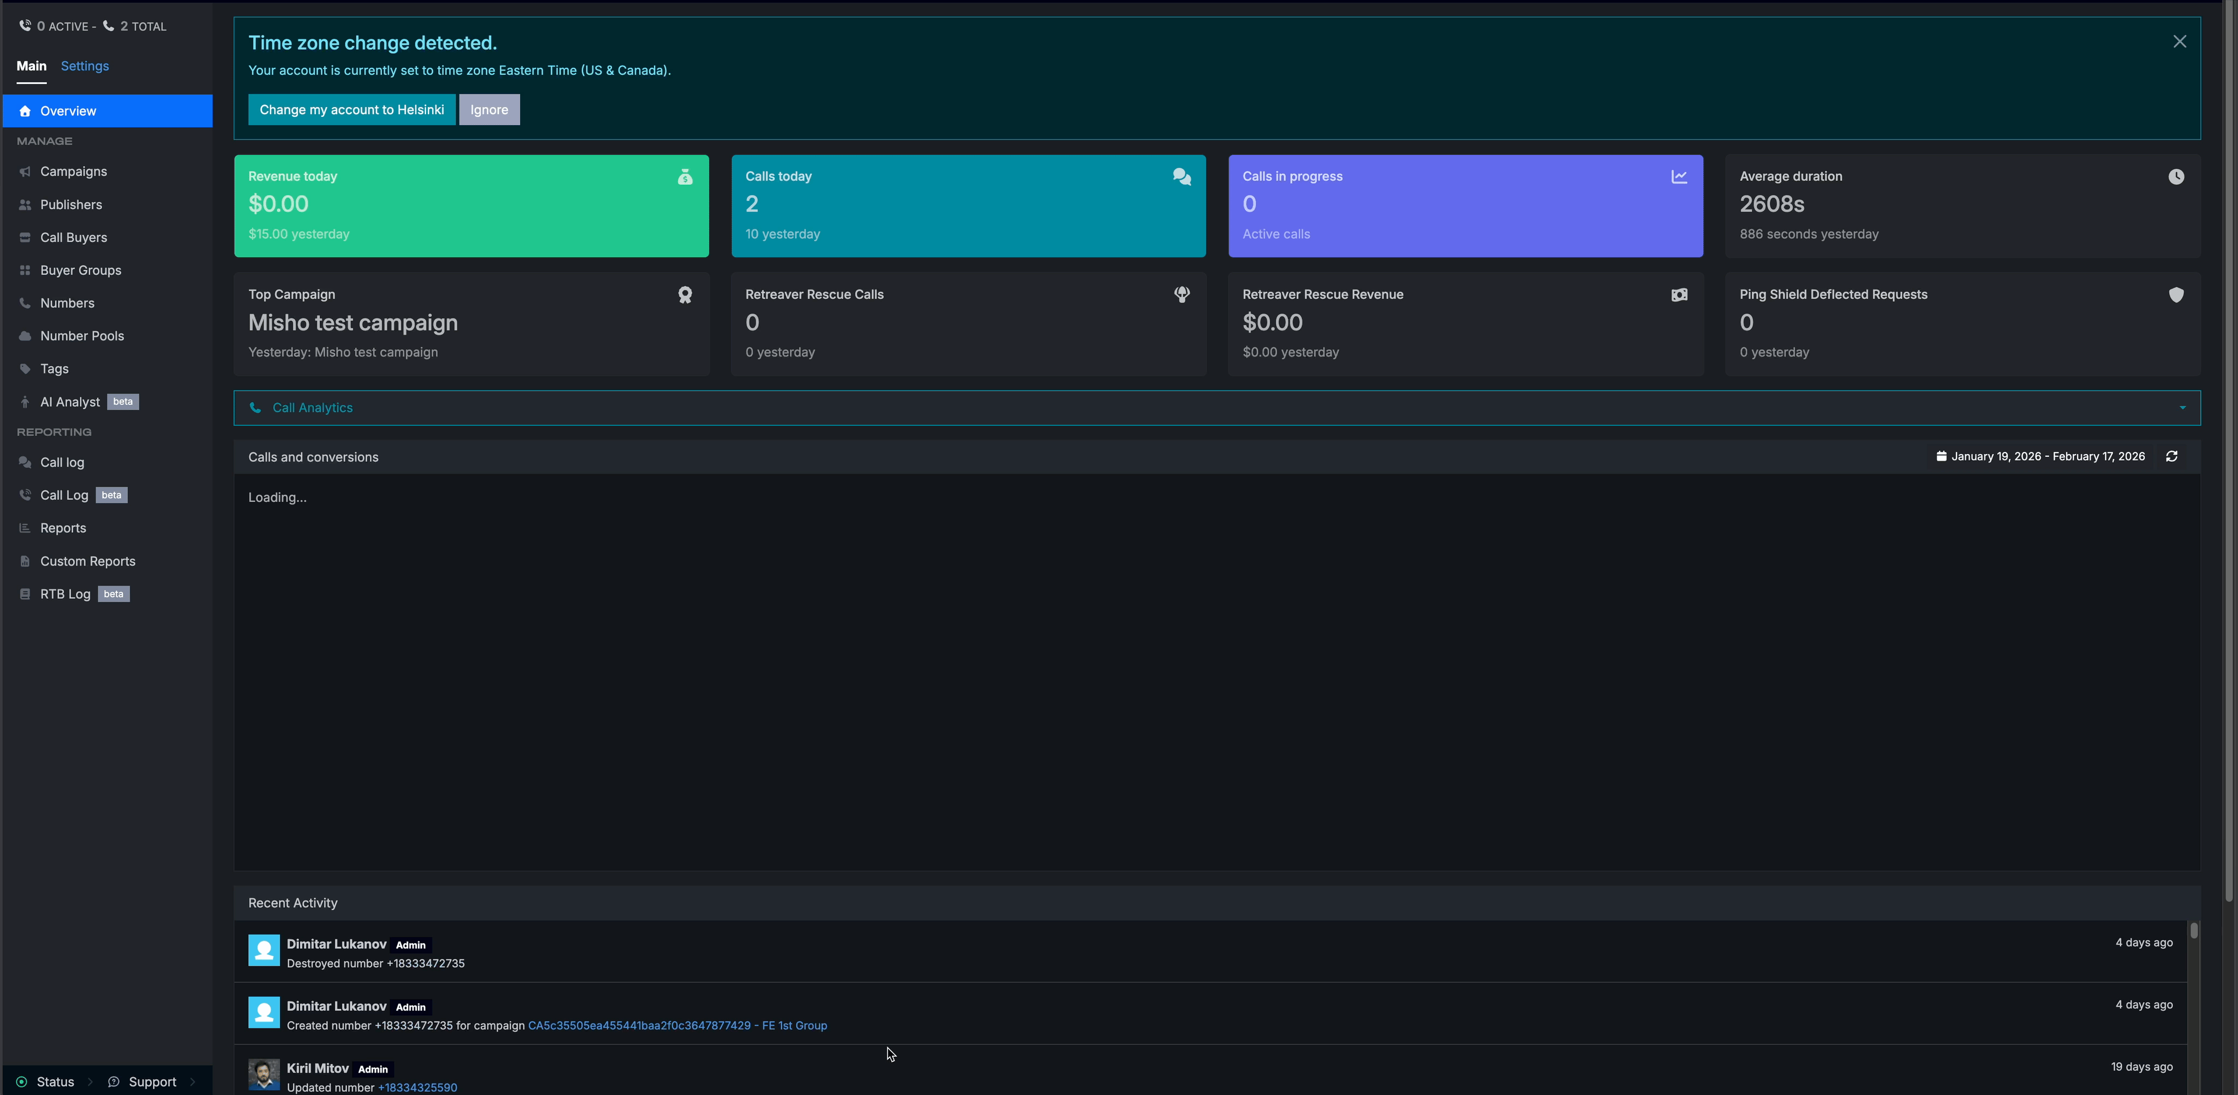Click the Call Log beta phone icon
This screenshot has height=1095, width=2238.
click(x=25, y=496)
